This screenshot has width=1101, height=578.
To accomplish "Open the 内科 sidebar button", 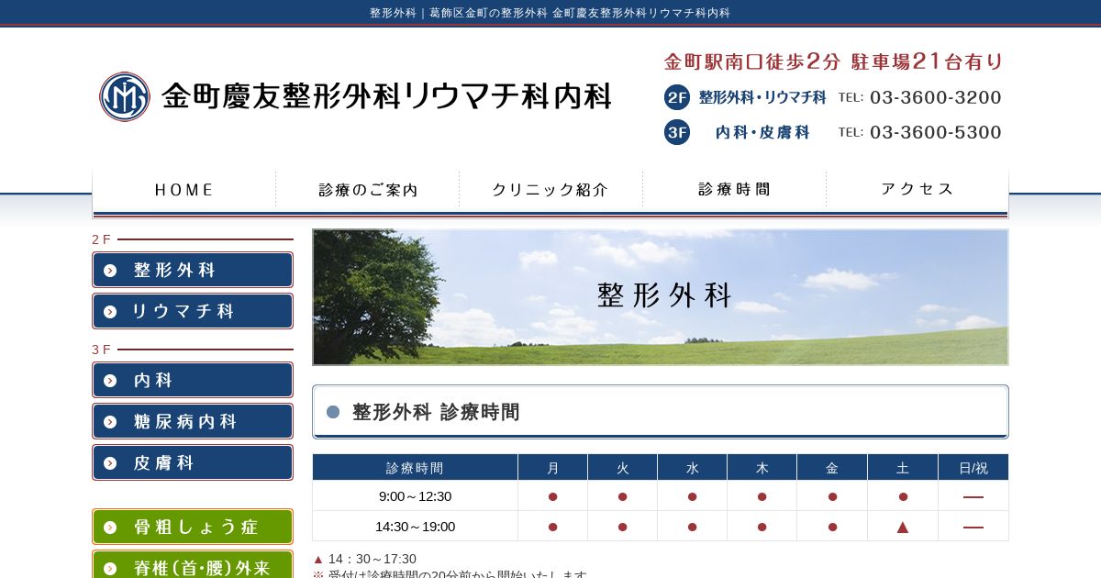I will click(193, 380).
